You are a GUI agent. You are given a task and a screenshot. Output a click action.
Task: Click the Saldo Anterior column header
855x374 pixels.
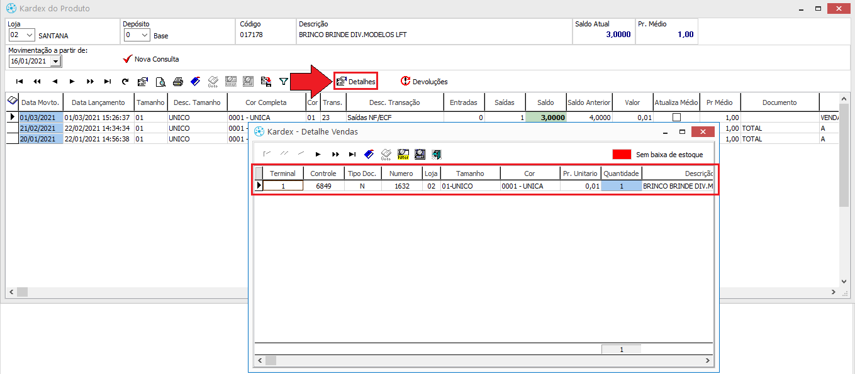pyautogui.click(x=590, y=102)
